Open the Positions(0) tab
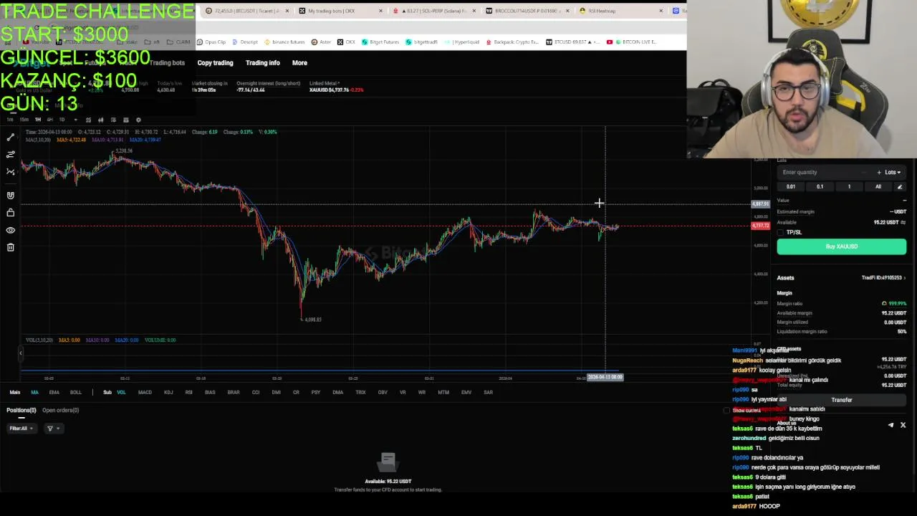 pos(21,410)
